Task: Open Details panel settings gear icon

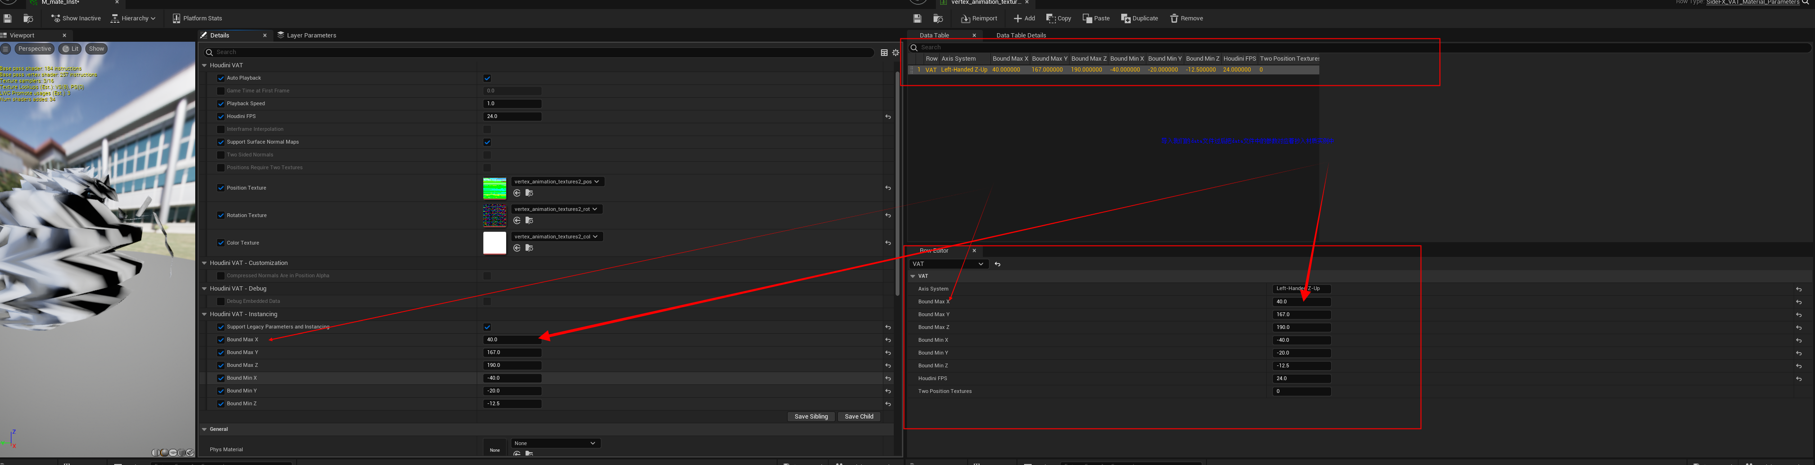Action: click(x=896, y=52)
